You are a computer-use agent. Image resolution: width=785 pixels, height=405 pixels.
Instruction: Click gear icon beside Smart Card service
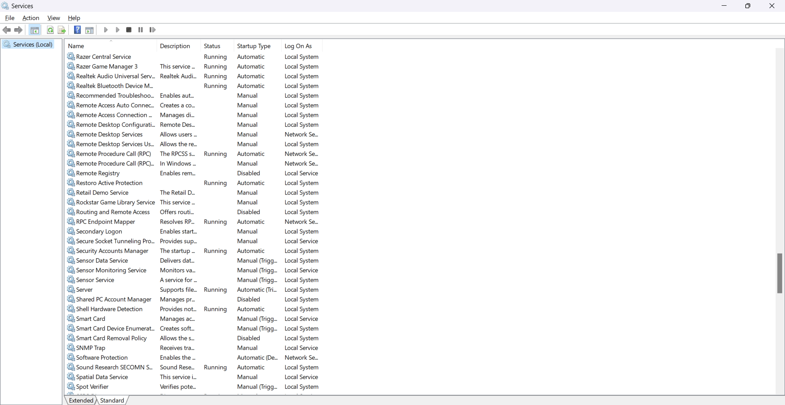71,318
